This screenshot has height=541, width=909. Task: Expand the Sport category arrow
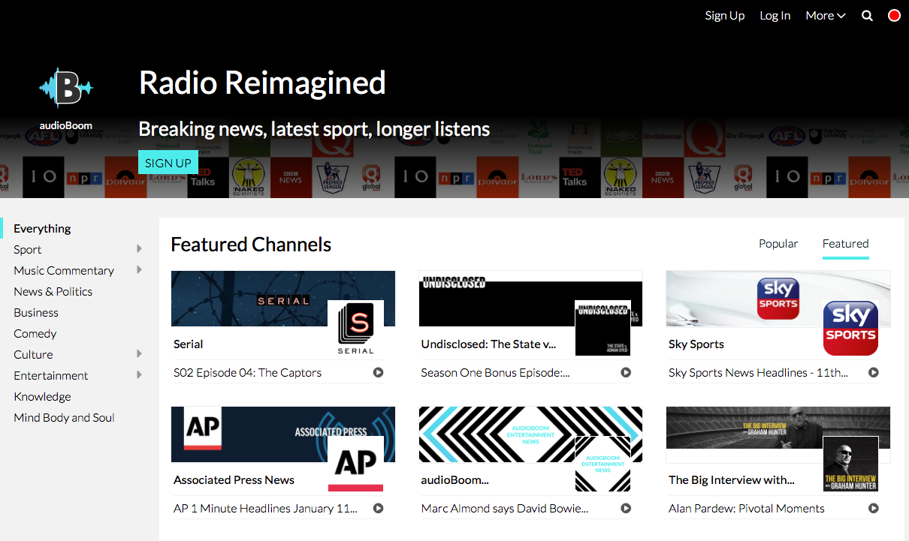[x=139, y=249]
